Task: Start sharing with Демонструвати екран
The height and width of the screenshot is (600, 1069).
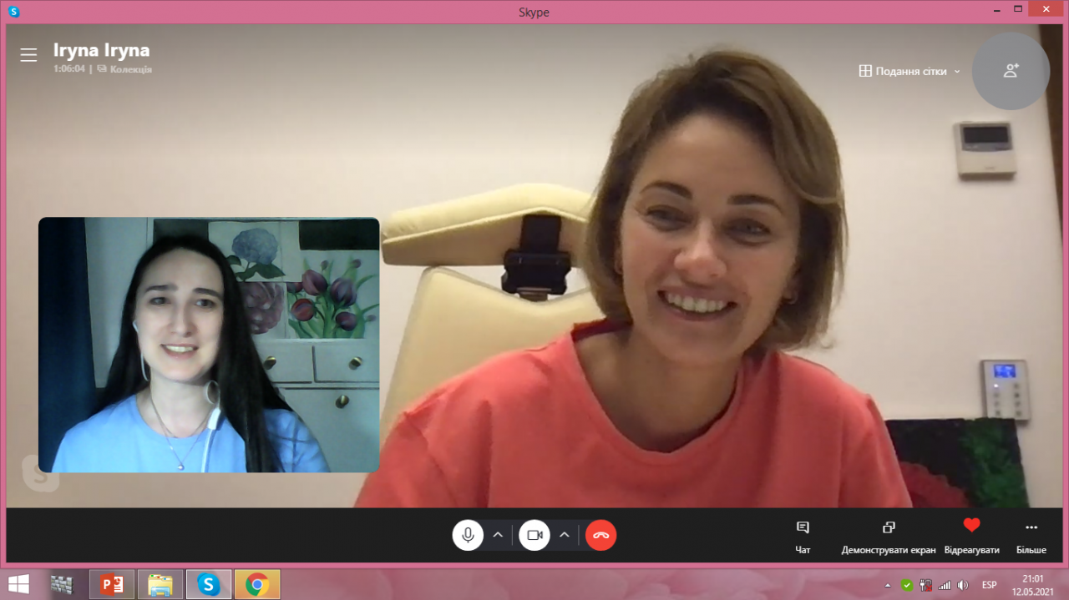Action: 889,537
